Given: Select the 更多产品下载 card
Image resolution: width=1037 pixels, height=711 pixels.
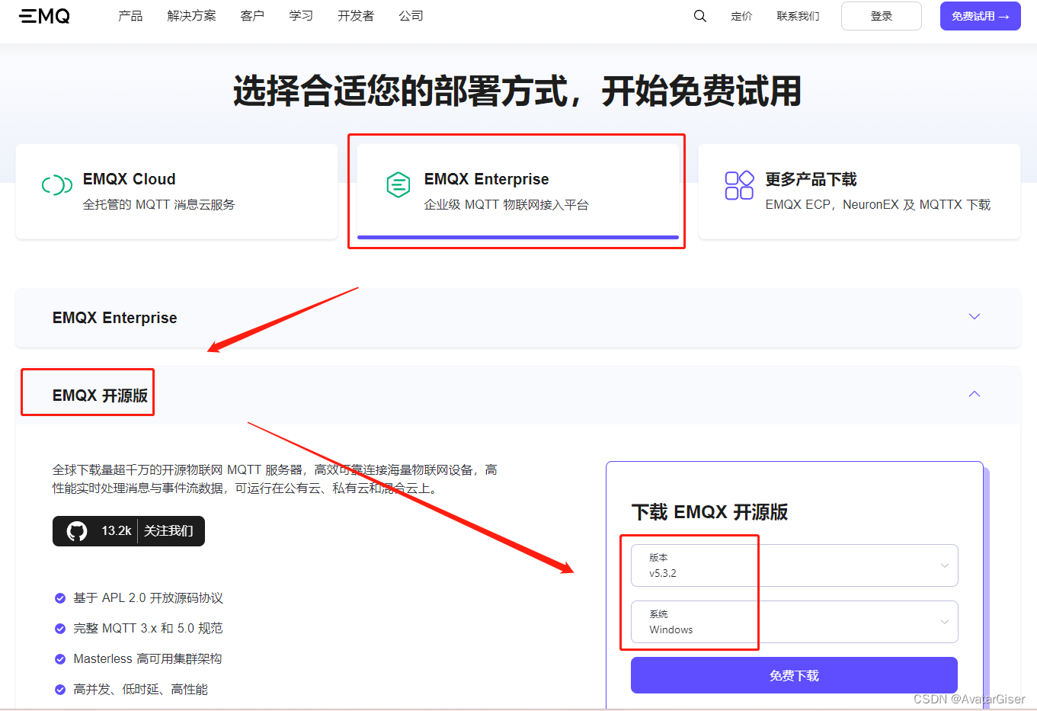Looking at the screenshot, I should 859,191.
